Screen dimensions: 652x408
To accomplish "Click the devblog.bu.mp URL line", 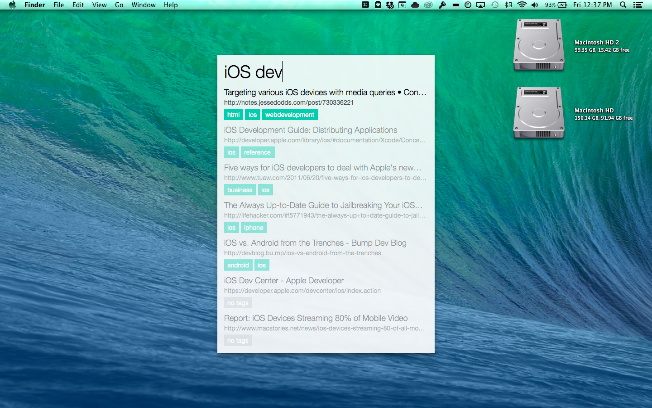I will tap(302, 253).
